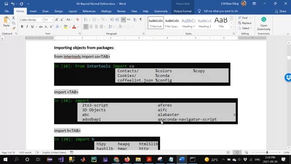Clear all formatting with eraser icon
The image size is (291, 164).
(x=77, y=20)
